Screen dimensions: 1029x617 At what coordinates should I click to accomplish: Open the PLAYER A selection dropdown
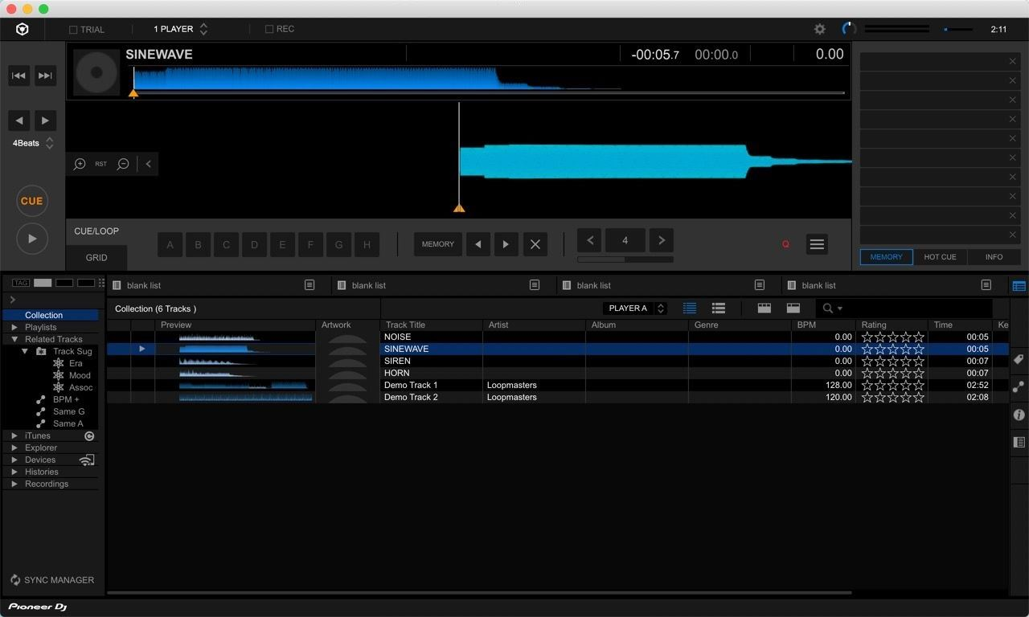pyautogui.click(x=635, y=308)
